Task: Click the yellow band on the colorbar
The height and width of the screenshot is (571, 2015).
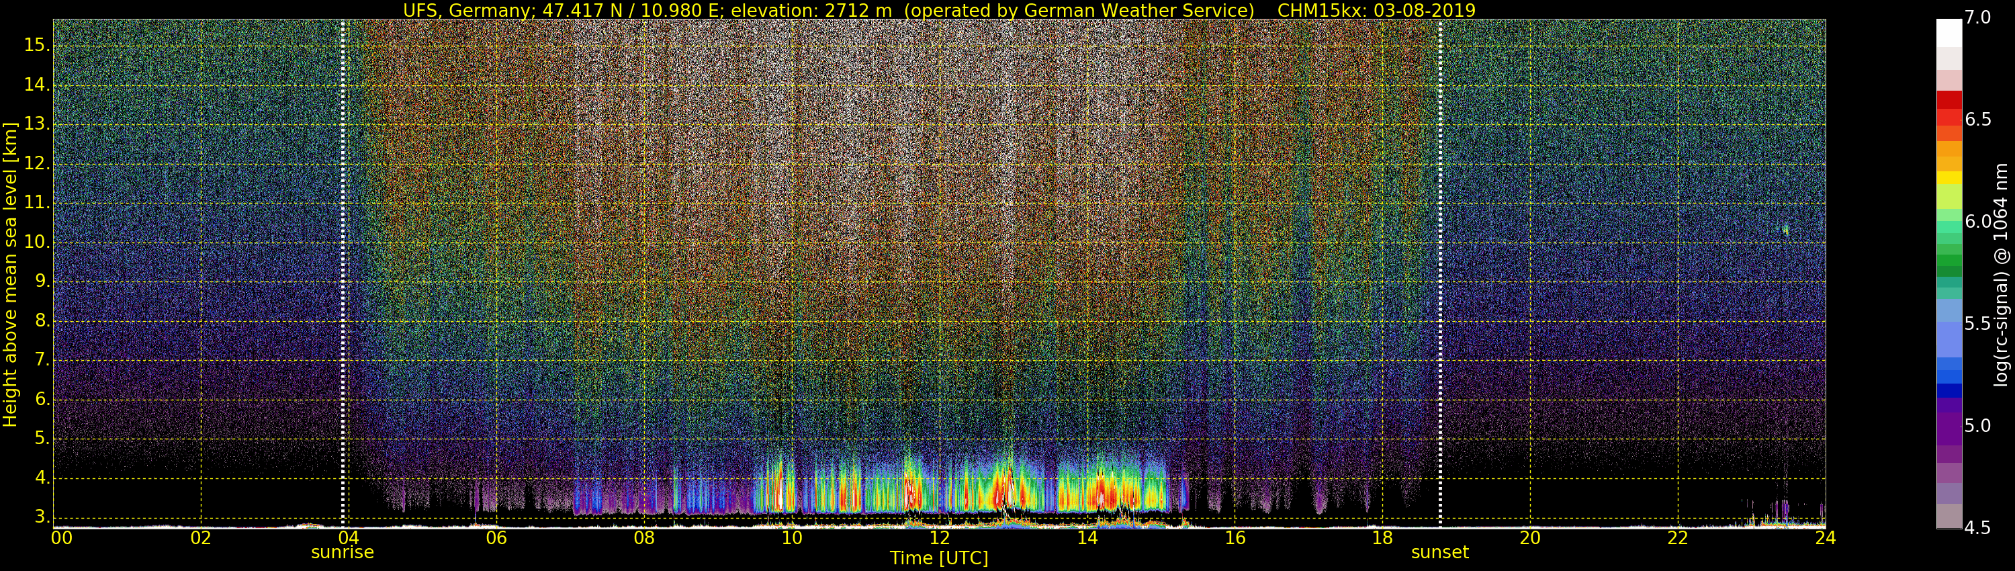Action: (1949, 178)
